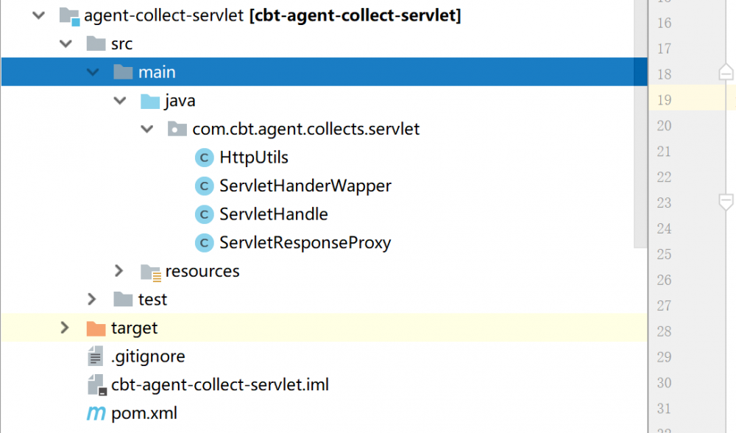Select the agent-collect-servlet module root
The height and width of the screenshot is (433, 736).
[x=163, y=15]
